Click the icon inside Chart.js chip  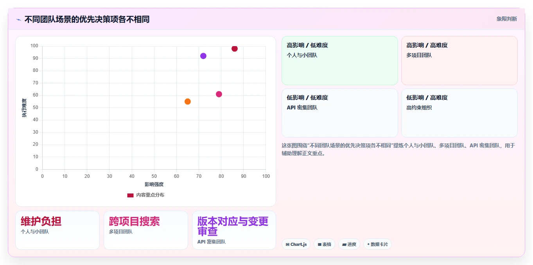point(287,244)
